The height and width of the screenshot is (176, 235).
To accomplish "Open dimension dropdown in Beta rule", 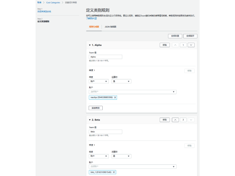I will [x=99, y=156].
